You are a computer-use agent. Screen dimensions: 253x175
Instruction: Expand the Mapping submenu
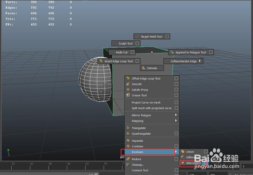(x=176, y=121)
